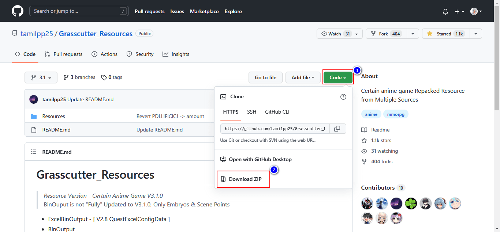Copy the HTTPS clone URL
This screenshot has width=500, height=232.
(x=337, y=129)
